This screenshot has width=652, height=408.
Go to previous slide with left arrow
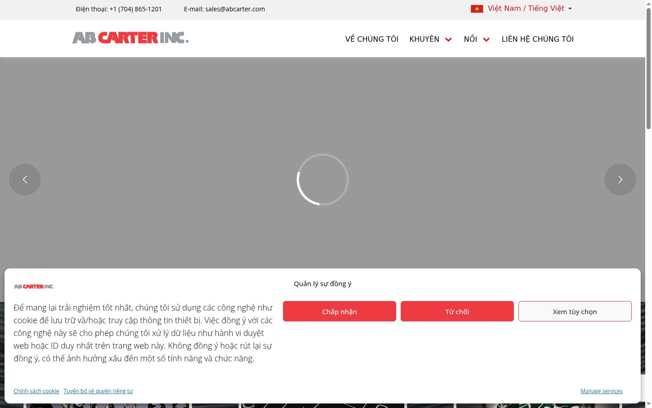[25, 180]
